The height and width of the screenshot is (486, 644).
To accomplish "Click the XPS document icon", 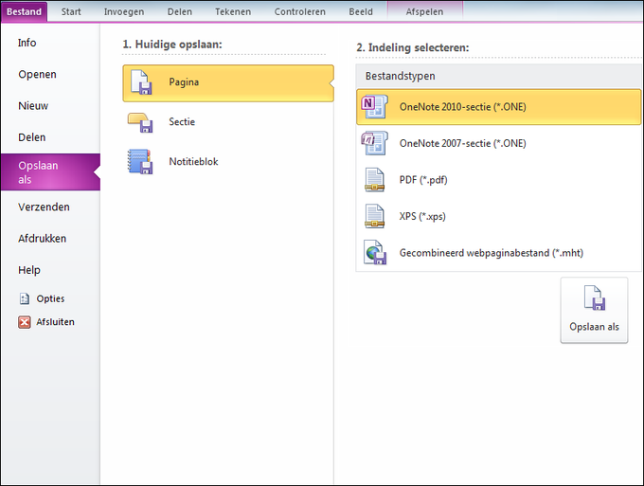I will [x=375, y=216].
